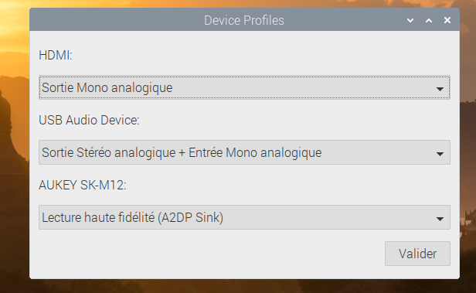Close the Device Profiles dialog

click(447, 20)
